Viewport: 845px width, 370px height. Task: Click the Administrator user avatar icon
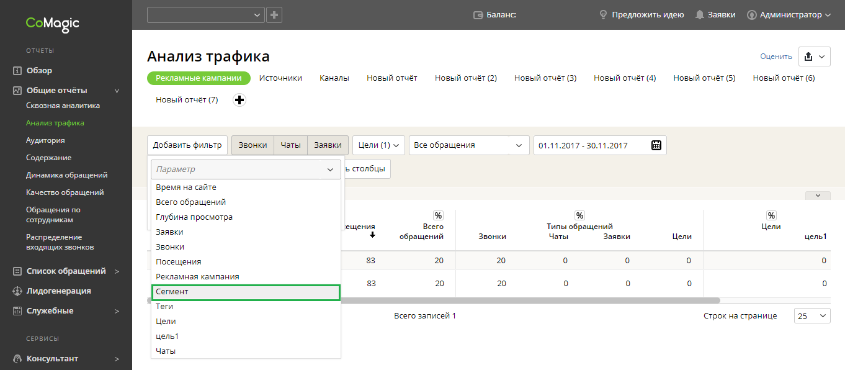click(752, 15)
